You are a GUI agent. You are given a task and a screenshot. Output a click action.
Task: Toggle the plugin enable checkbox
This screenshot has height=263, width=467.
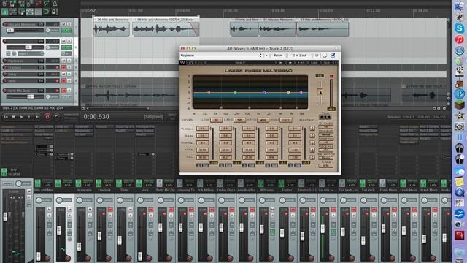[333, 56]
